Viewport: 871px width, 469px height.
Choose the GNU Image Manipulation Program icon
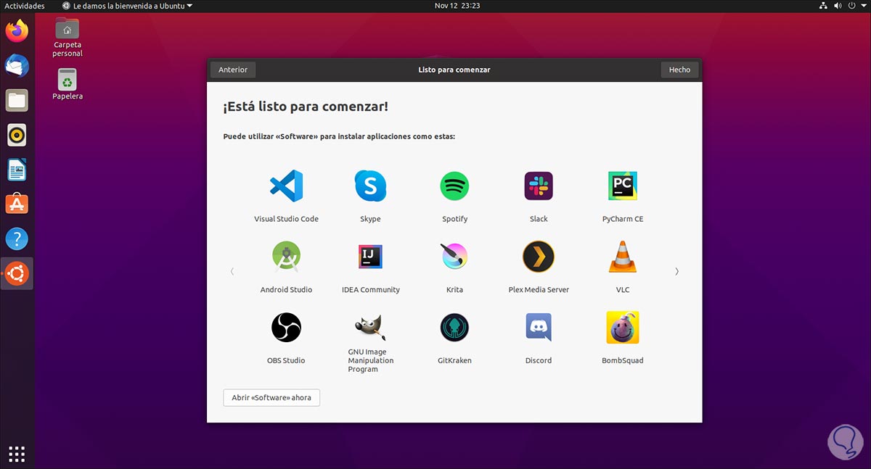point(370,328)
